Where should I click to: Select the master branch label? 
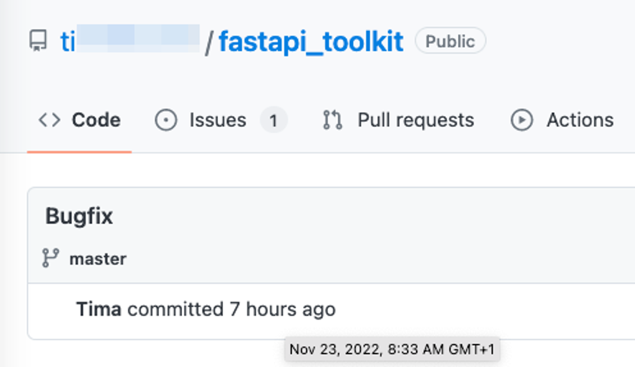coord(97,259)
